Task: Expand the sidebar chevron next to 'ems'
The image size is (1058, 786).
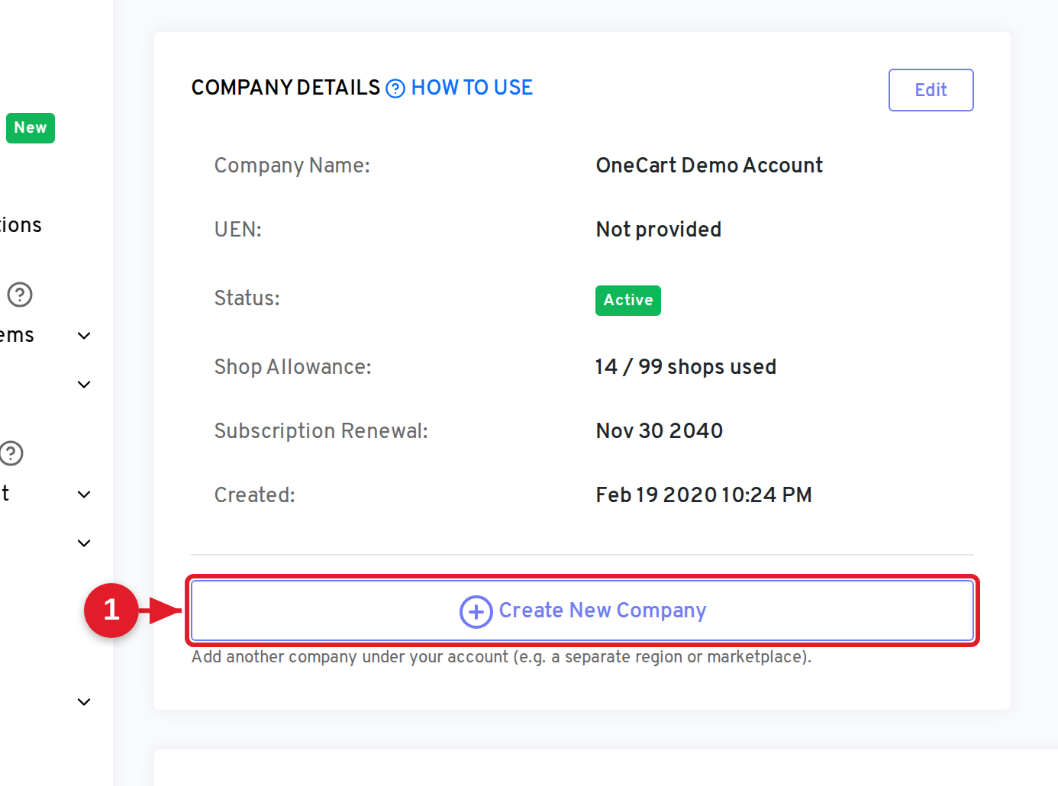Action: pos(84,336)
